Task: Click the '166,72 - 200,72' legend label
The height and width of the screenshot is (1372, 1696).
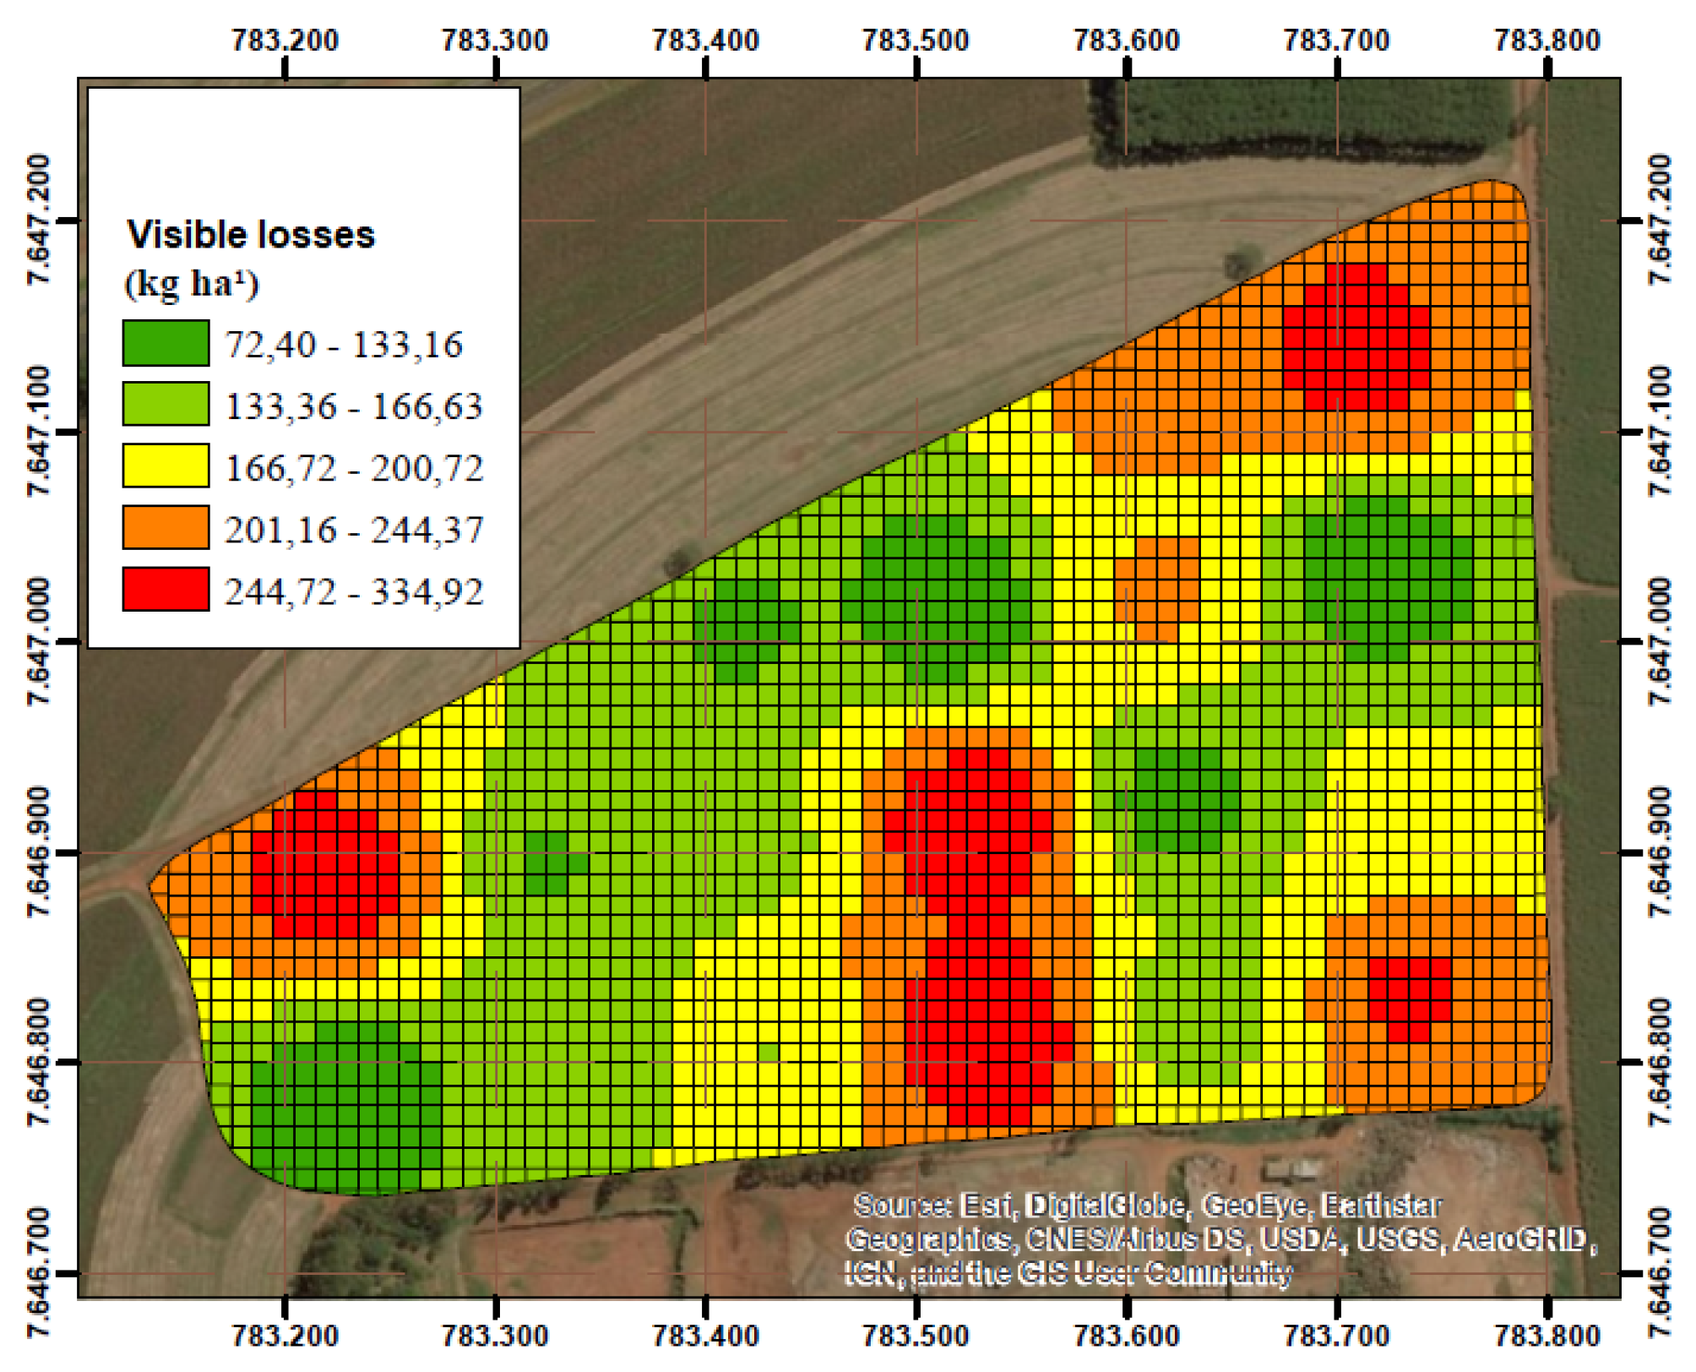Action: coord(354,468)
